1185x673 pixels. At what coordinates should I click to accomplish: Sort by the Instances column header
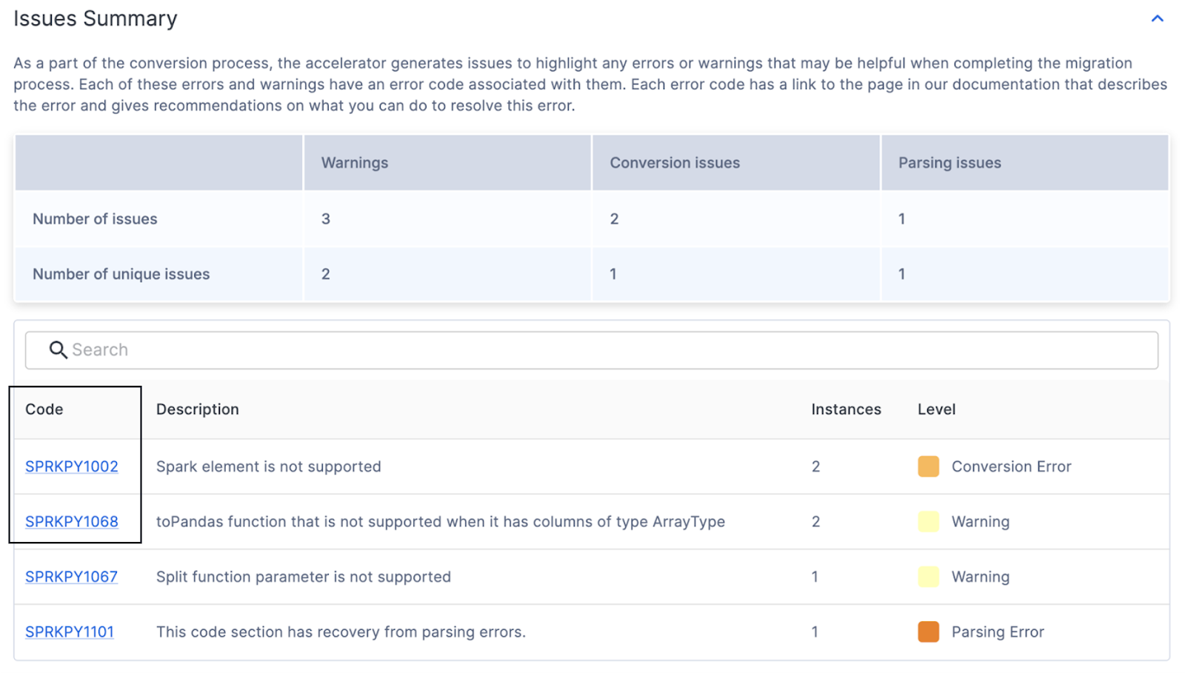point(846,409)
